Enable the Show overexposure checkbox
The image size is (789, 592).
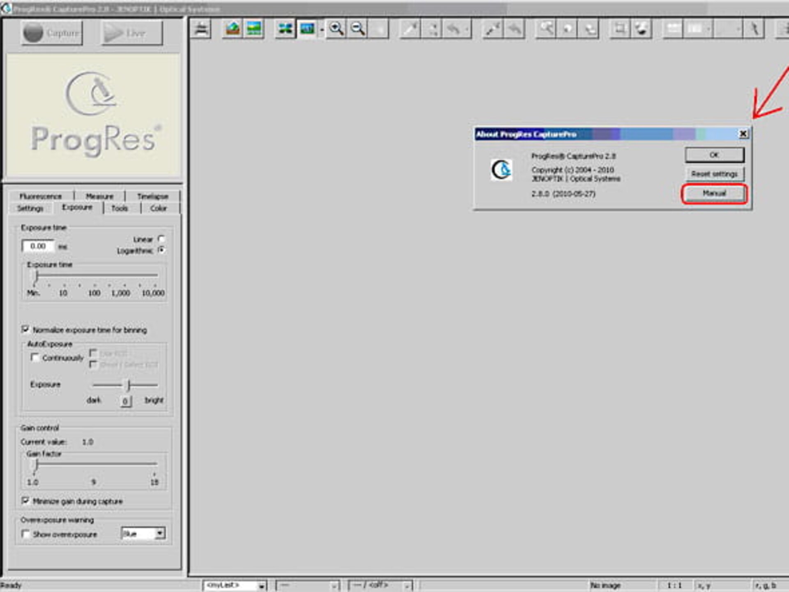25,534
